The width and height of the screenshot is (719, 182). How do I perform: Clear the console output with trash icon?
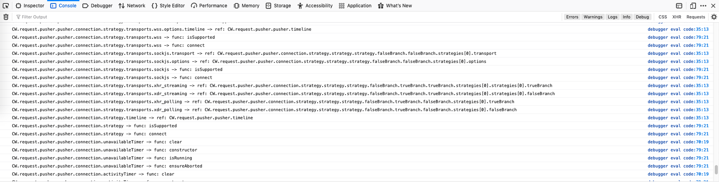6,17
